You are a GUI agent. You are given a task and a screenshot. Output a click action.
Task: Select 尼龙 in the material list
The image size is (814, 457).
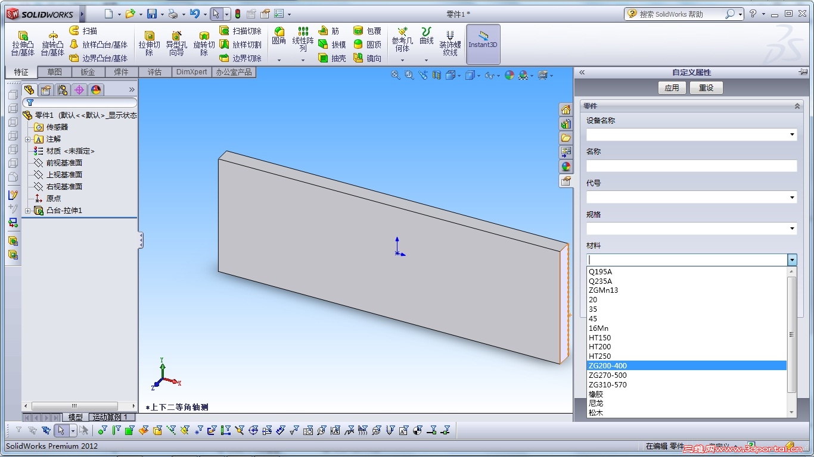click(686, 403)
